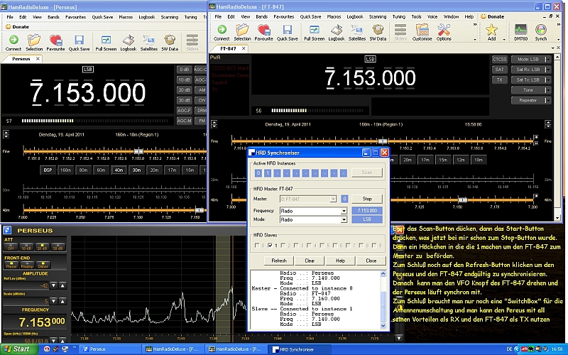Open dropdown arrow next to Add star

504,39
